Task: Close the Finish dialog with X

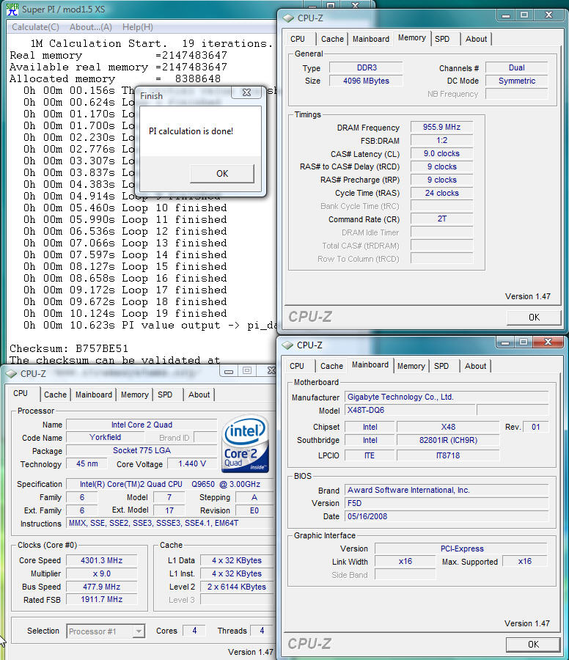Action: point(247,92)
